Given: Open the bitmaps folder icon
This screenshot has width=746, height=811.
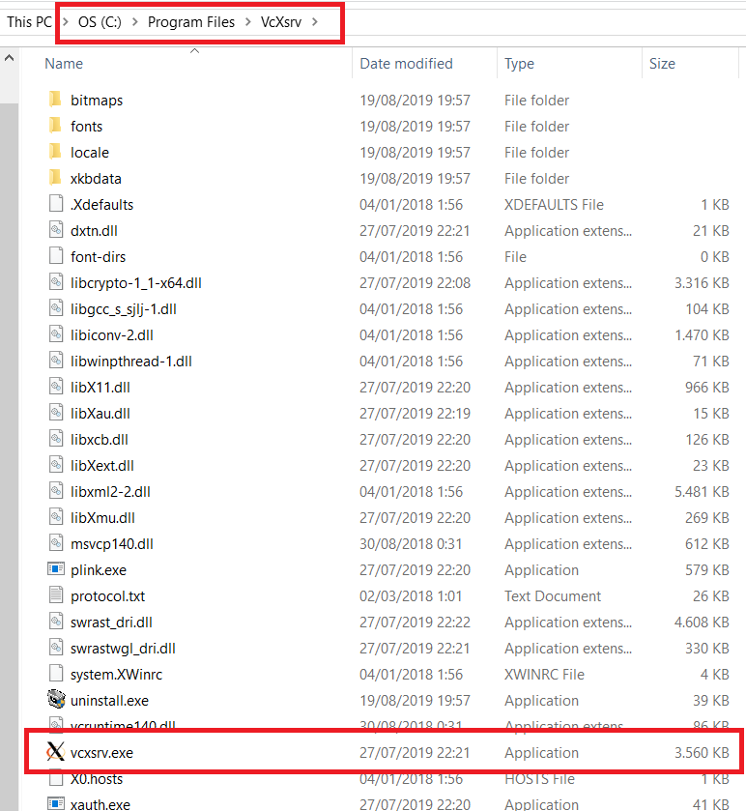Looking at the screenshot, I should (x=55, y=99).
